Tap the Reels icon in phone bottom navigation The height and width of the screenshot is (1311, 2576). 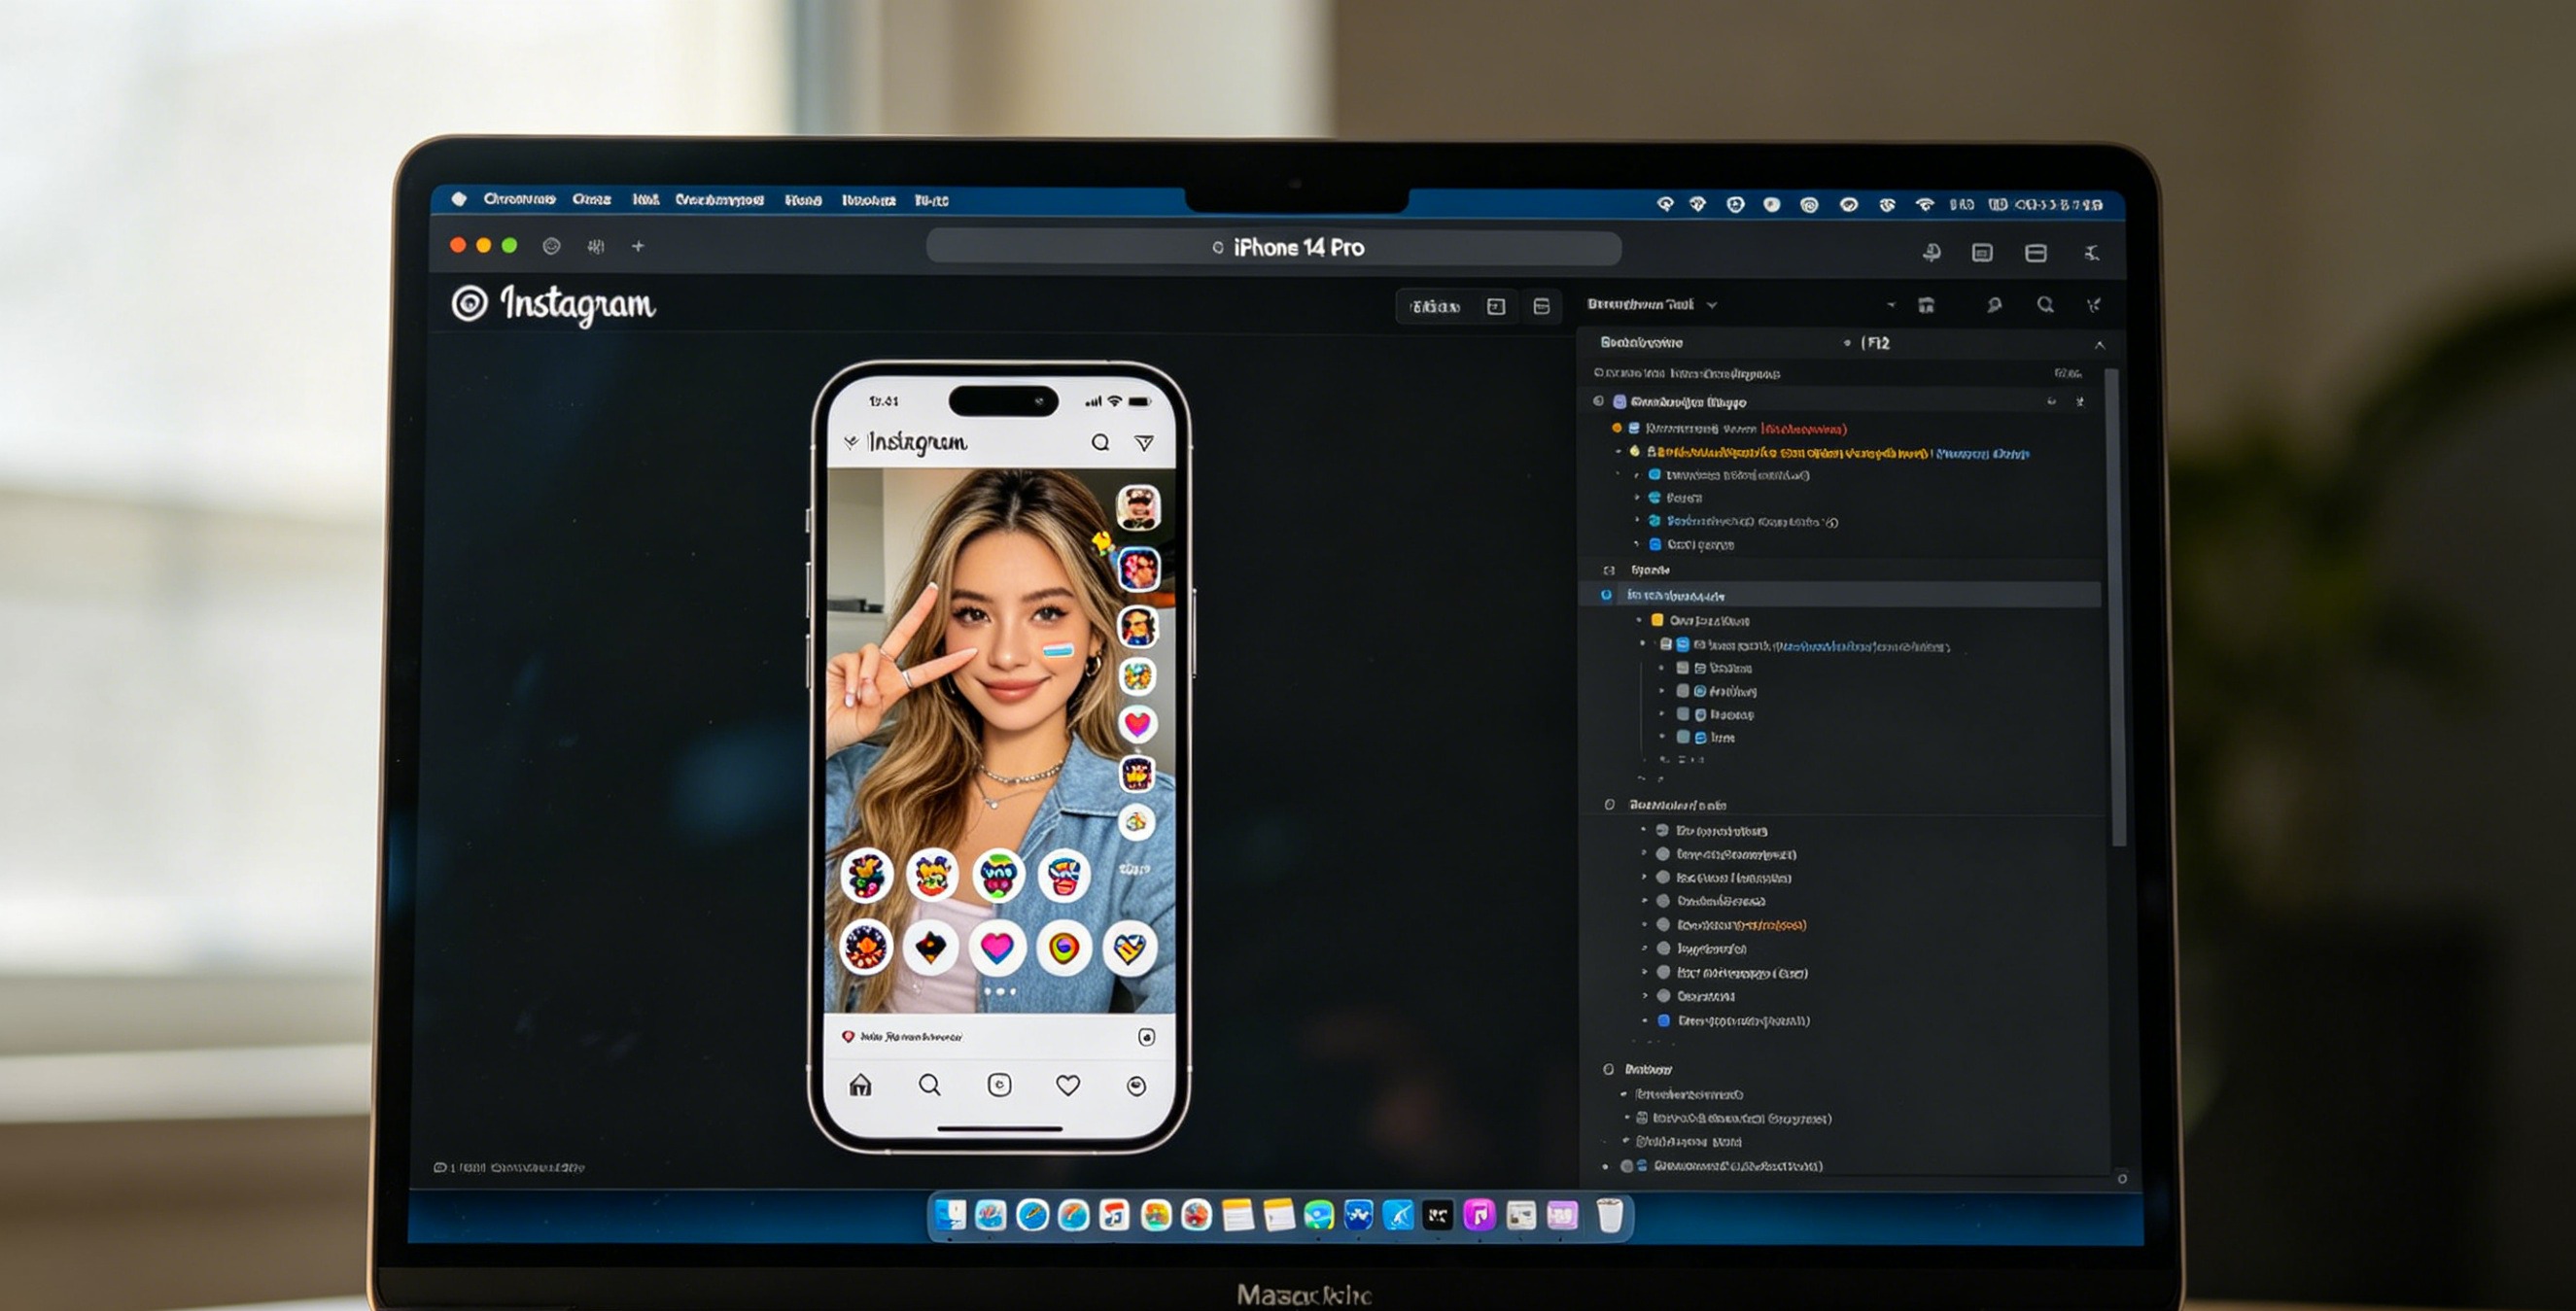[x=999, y=1085]
